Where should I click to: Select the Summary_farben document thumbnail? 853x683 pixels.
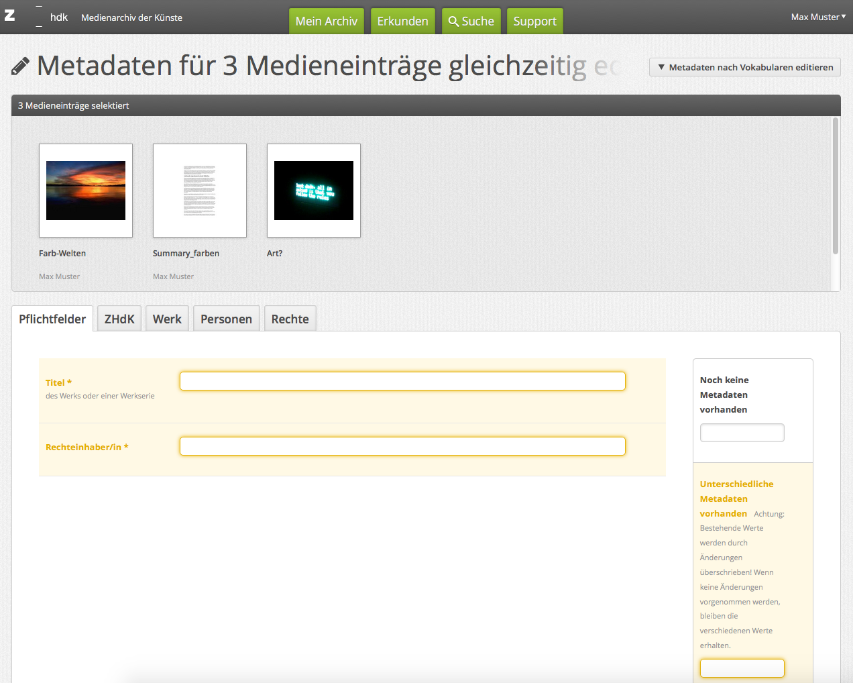pyautogui.click(x=200, y=191)
